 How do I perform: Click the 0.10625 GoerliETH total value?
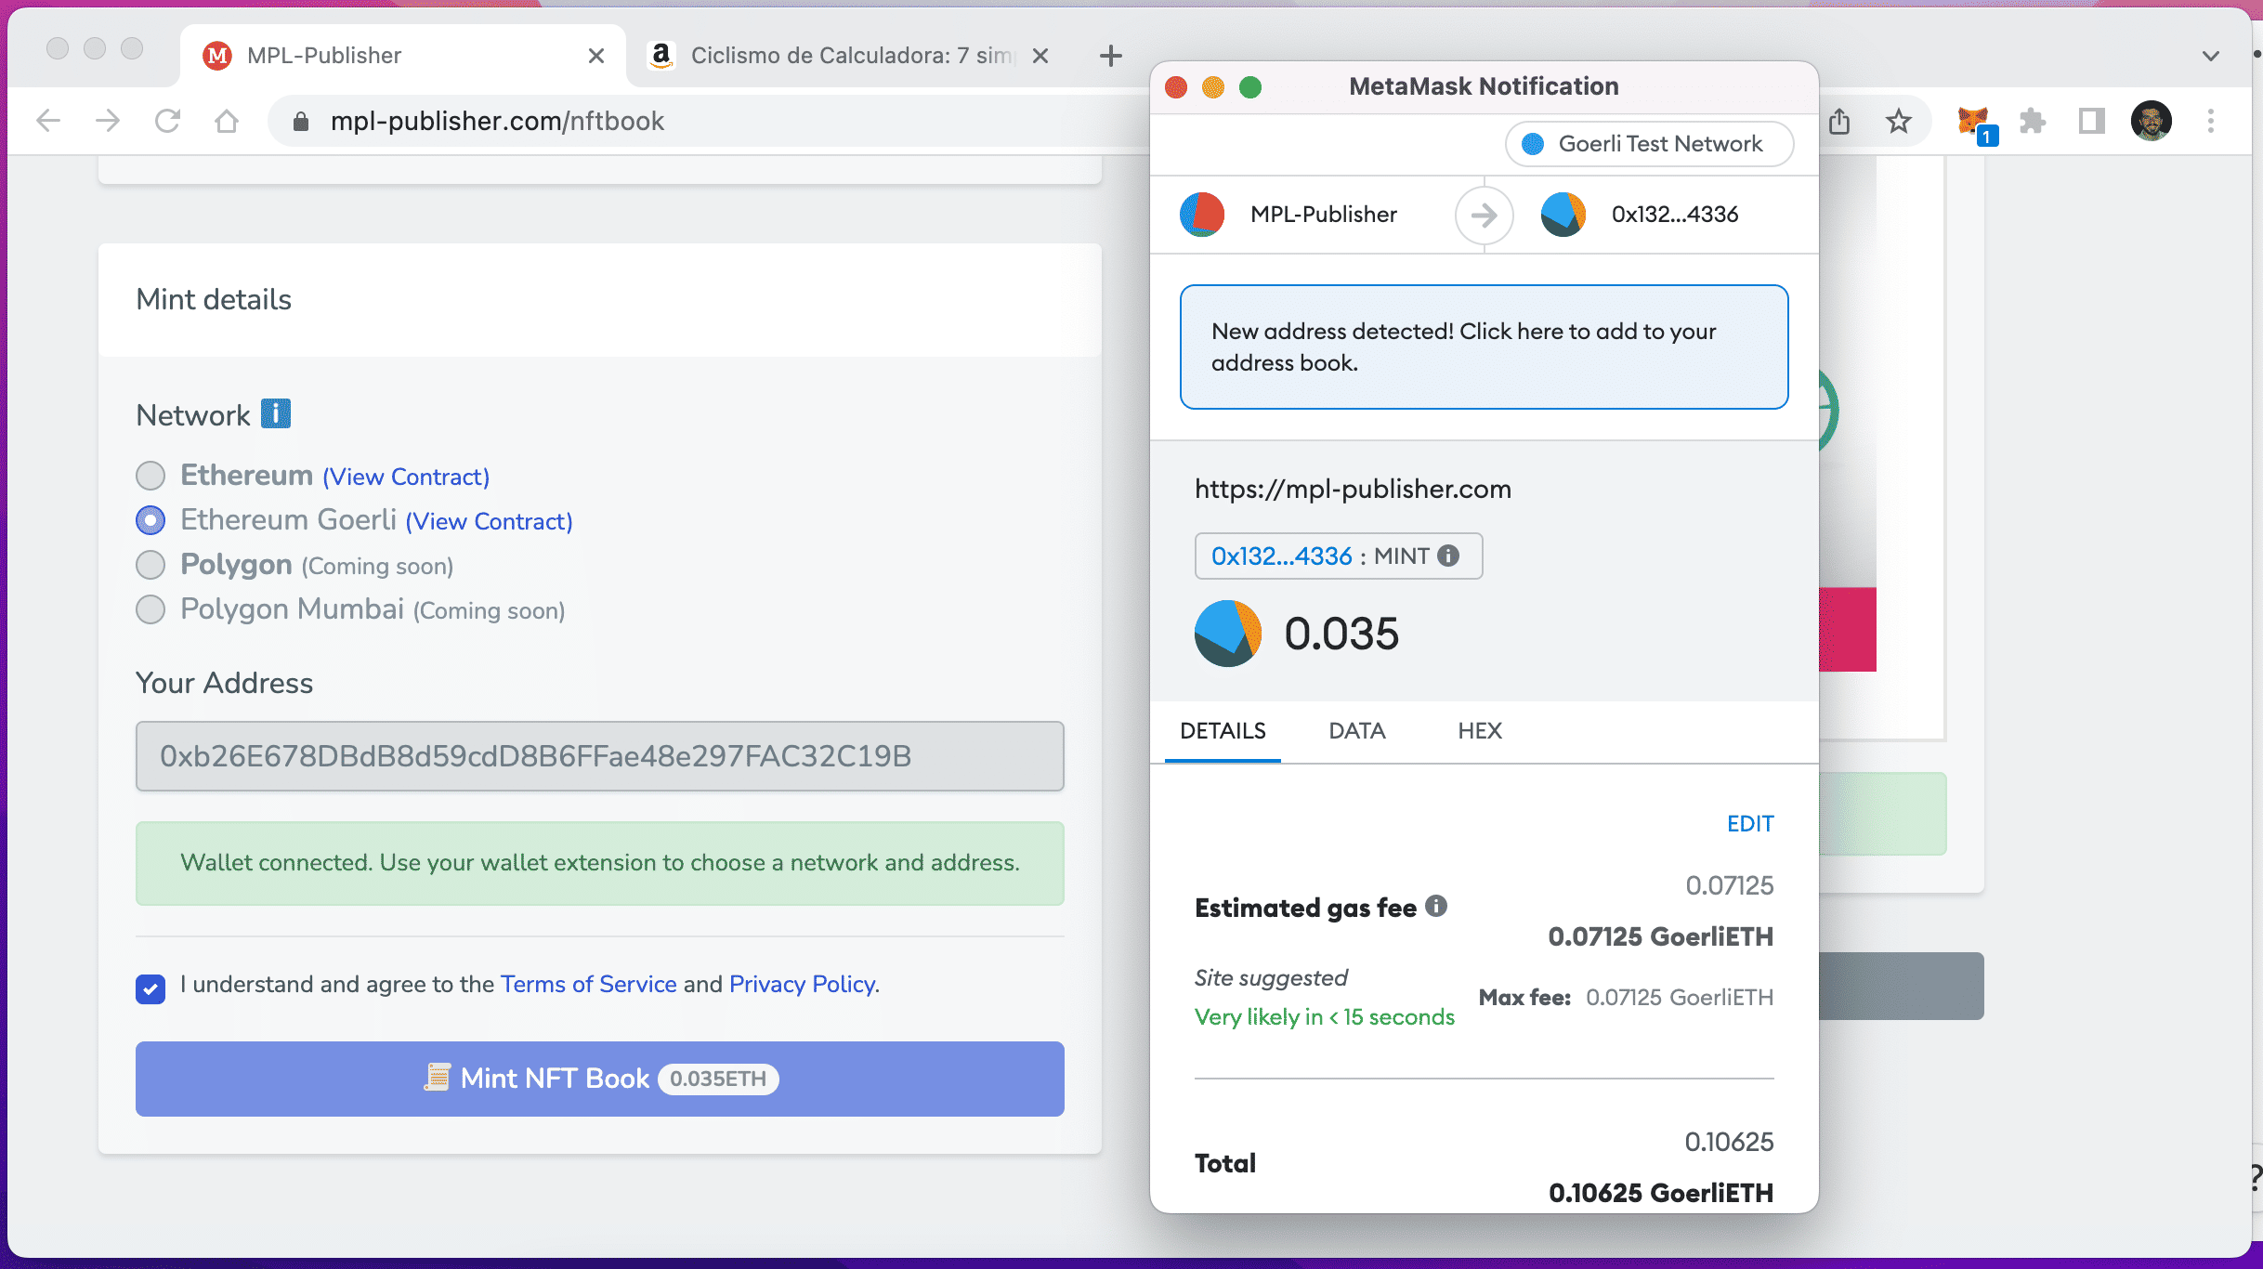point(1661,1193)
